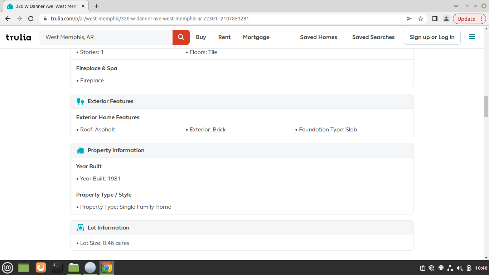
Task: Open the Terminal from taskbar
Action: 57,267
